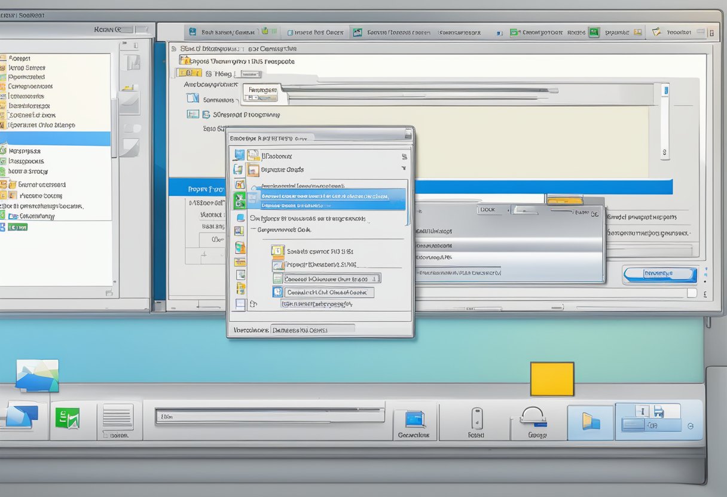Click the phone device icon in the taskbar
727x497 pixels.
coord(476,418)
